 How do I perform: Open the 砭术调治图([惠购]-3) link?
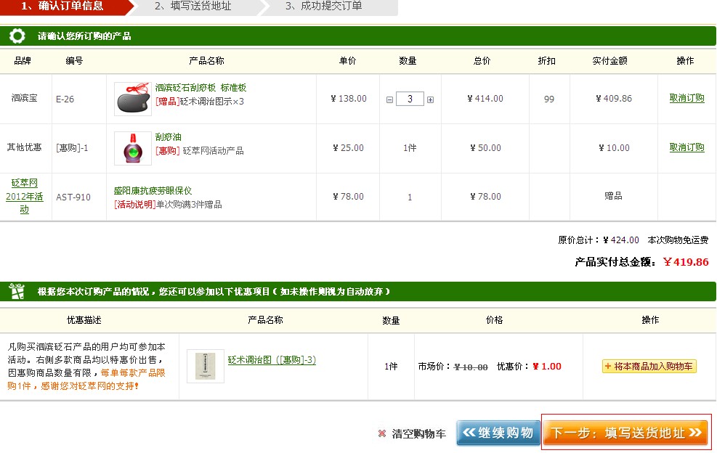pyautogui.click(x=272, y=360)
